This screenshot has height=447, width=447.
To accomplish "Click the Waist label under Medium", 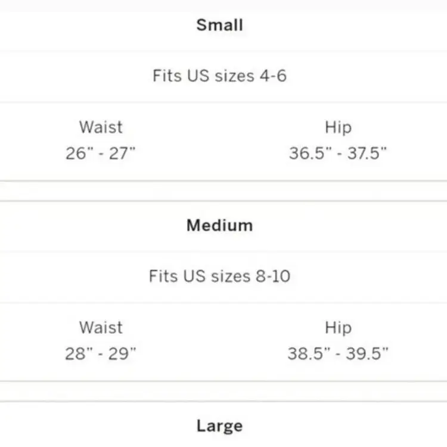I will click(x=101, y=327).
